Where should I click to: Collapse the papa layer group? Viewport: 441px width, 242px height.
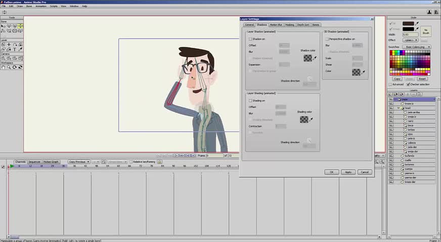395,99
